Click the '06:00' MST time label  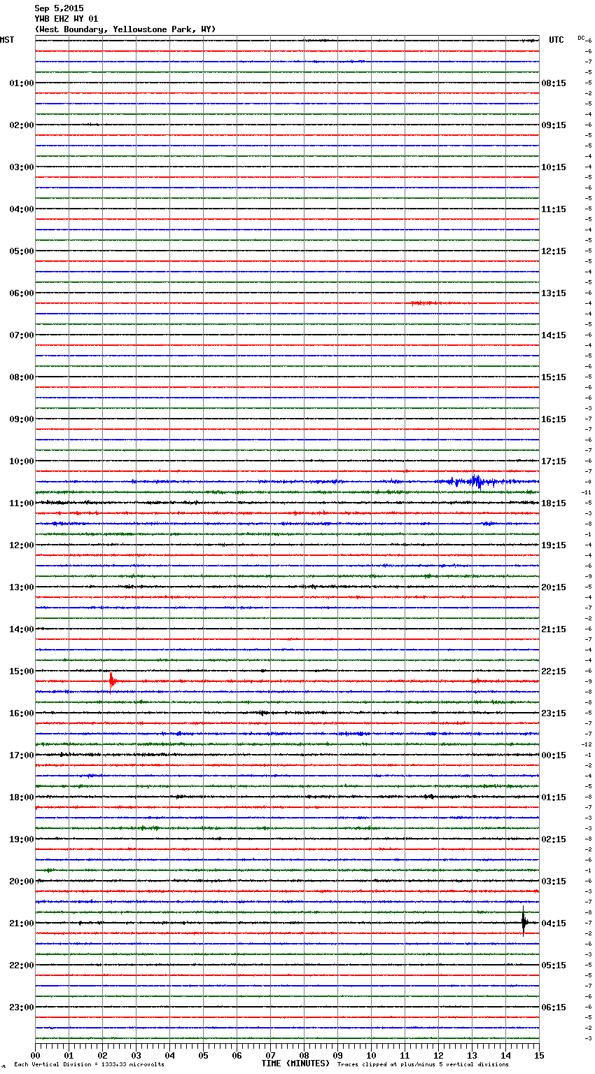point(22,293)
